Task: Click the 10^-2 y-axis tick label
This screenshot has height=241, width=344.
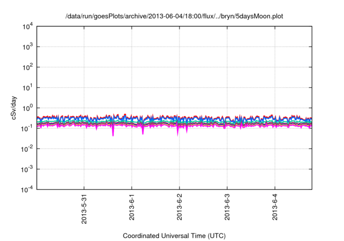Action: pyautogui.click(x=27, y=149)
